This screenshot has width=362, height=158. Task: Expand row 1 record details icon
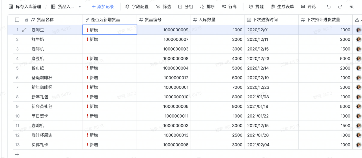click(x=24, y=30)
